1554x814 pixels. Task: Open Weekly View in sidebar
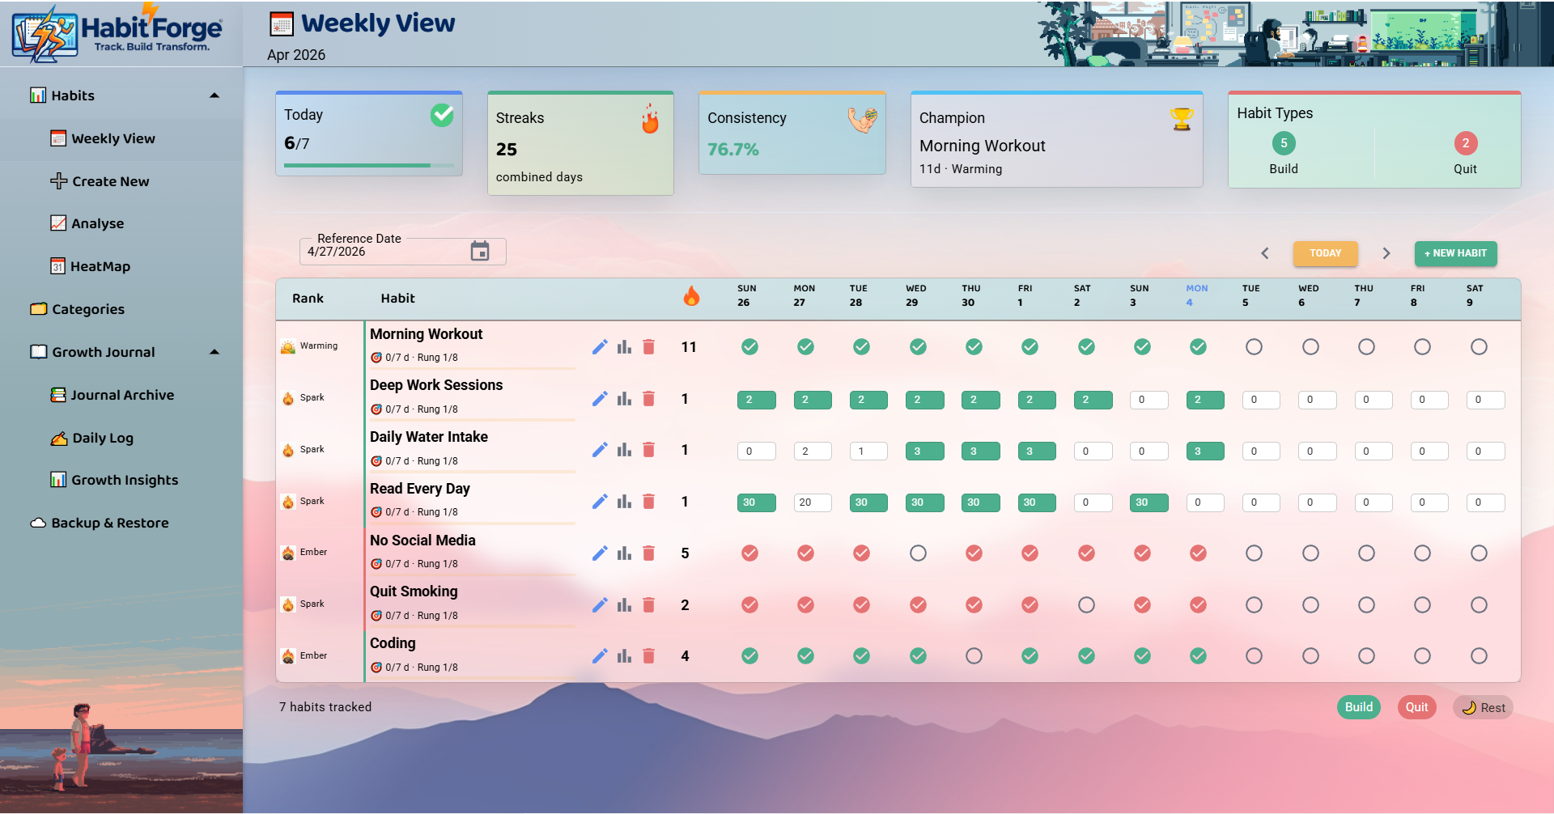click(x=121, y=138)
